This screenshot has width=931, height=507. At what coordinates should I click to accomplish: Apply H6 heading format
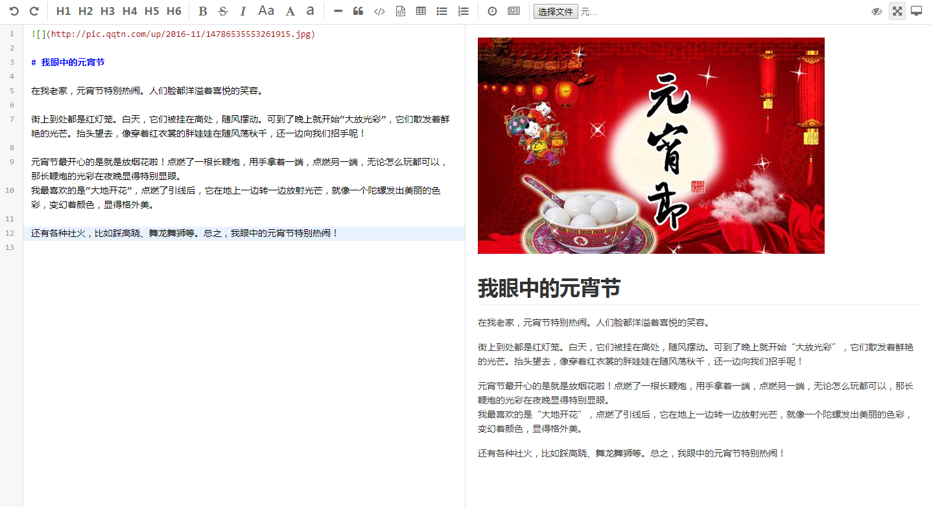pos(174,11)
